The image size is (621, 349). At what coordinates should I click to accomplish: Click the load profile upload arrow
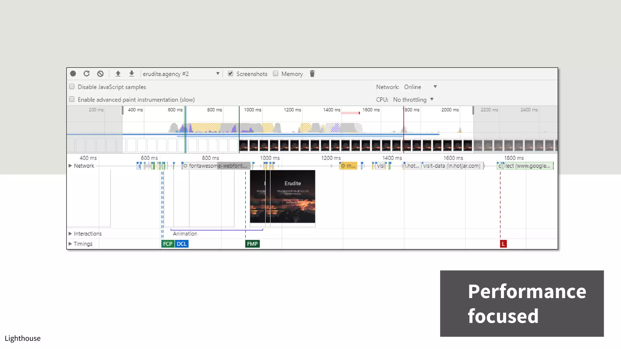pos(118,74)
